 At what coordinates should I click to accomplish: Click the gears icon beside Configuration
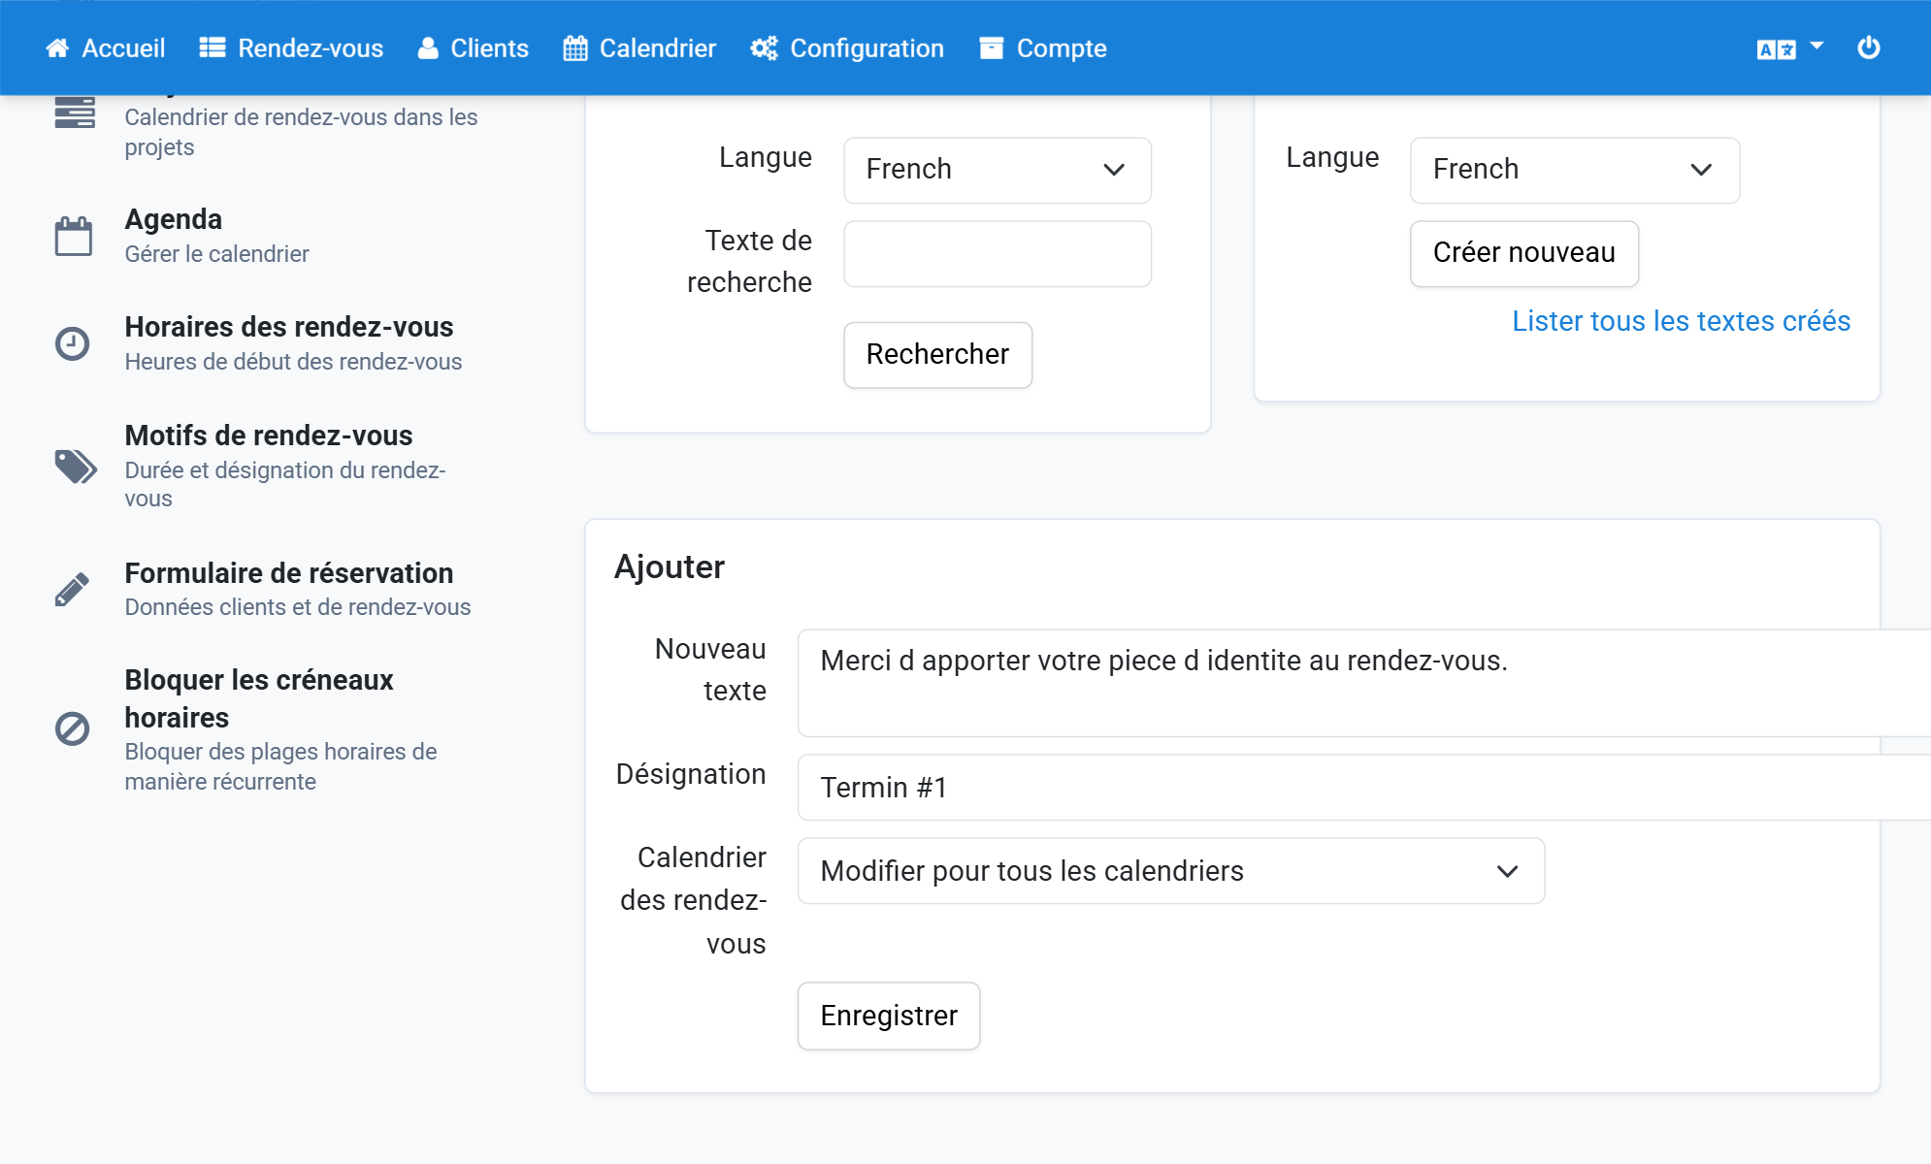click(x=764, y=48)
